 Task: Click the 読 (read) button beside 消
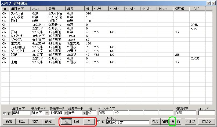tap(178, 121)
